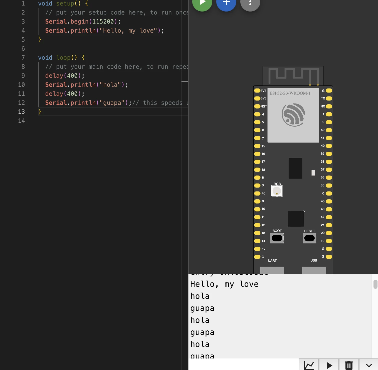Click the "void loop() {" line
The image size is (378, 370).
click(61, 58)
